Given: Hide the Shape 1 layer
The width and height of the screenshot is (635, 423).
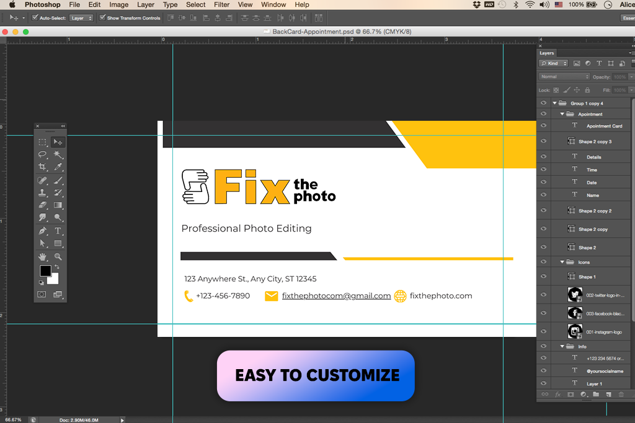Looking at the screenshot, I should coord(543,277).
